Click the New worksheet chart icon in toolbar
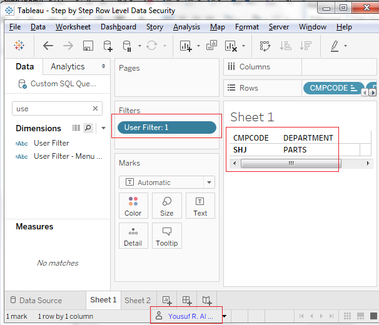The height and width of the screenshot is (325, 379). pos(186,46)
